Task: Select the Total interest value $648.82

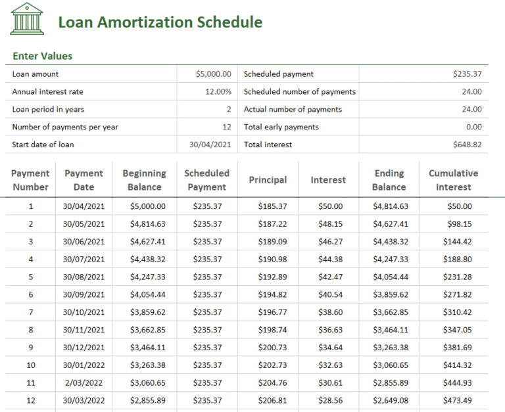Action: point(467,145)
